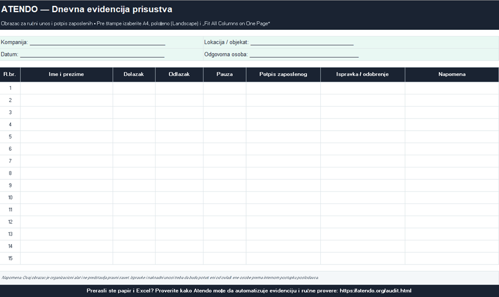Click the 'Dolazak' cell in row 15

[x=134, y=259]
